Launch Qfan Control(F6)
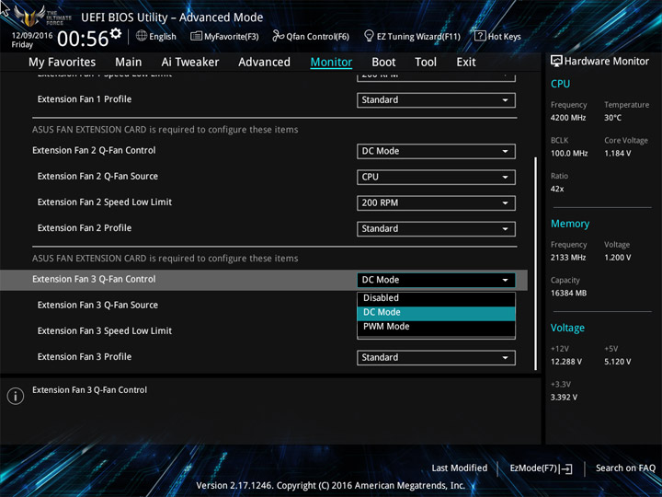Screen dimensions: 662x497 pos(311,36)
